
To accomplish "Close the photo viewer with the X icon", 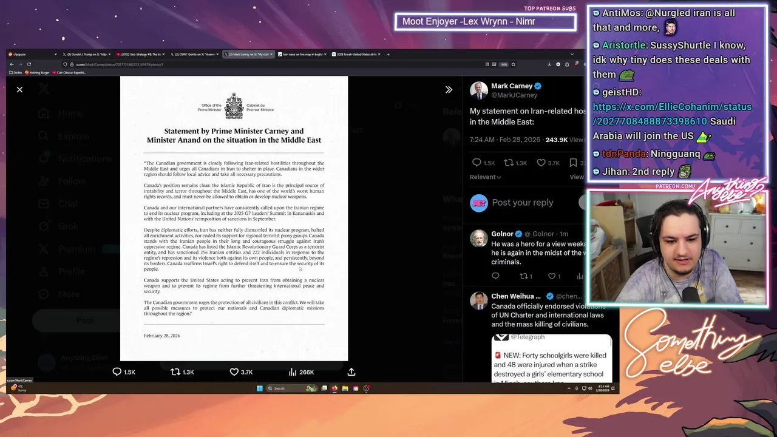I will click(19, 90).
